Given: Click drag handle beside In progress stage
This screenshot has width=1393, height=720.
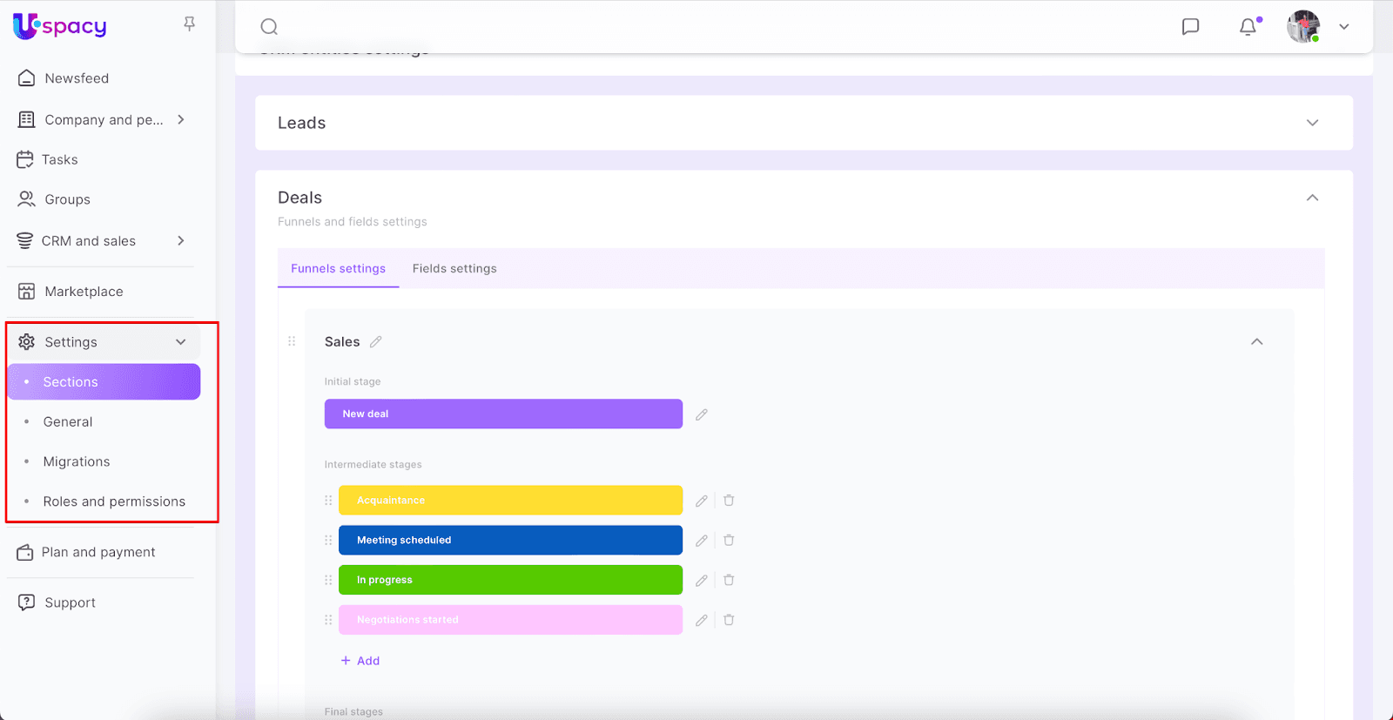Looking at the screenshot, I should click(x=328, y=580).
